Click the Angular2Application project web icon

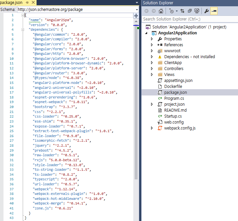coord(154,33)
